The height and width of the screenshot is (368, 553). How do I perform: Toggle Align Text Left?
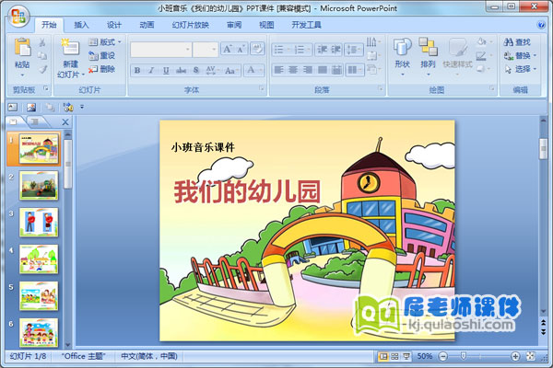279,70
